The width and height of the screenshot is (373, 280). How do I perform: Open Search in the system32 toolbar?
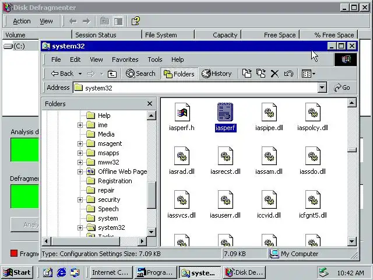(140, 73)
